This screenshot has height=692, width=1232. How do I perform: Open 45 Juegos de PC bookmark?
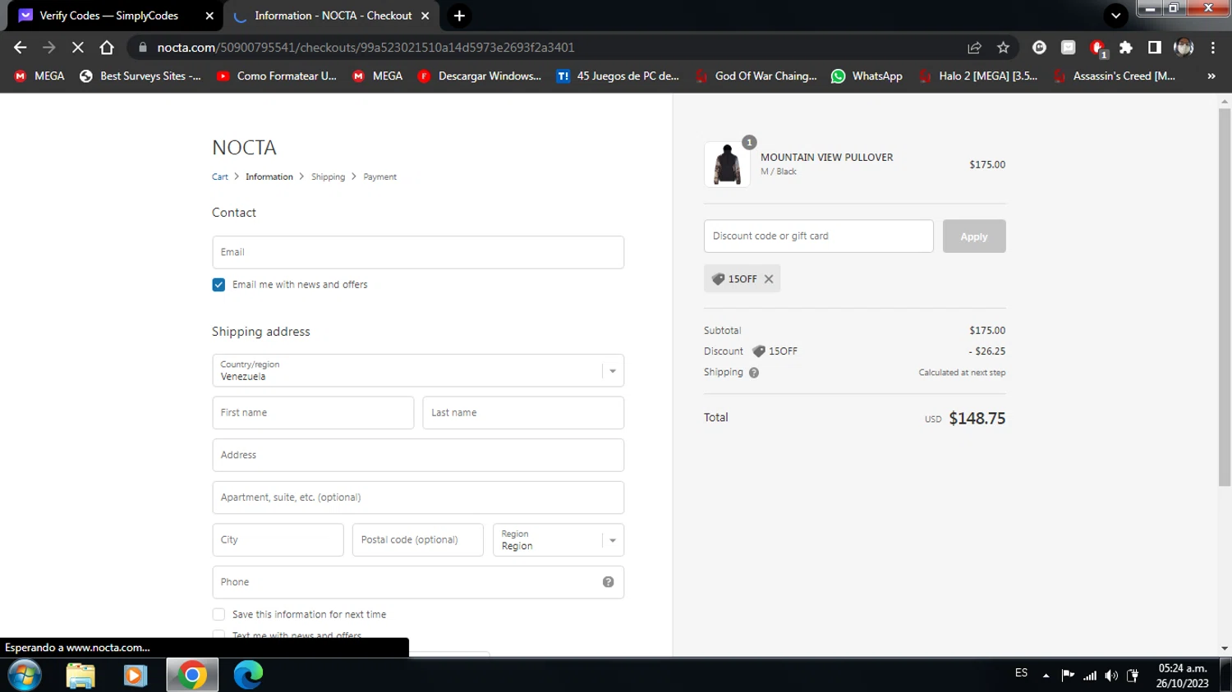[618, 76]
